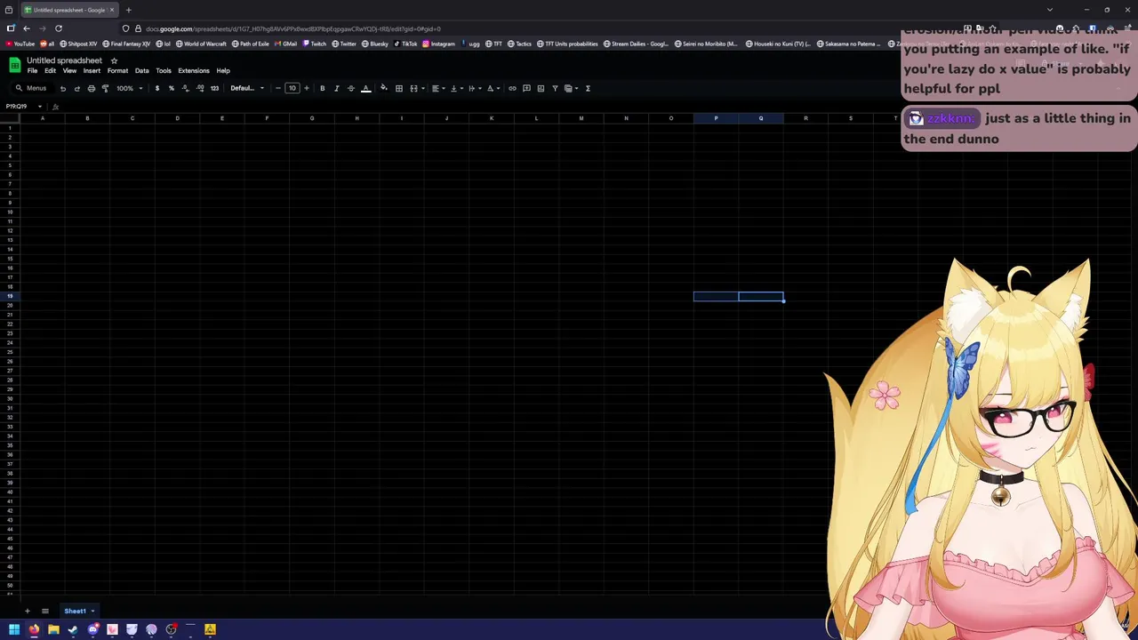This screenshot has height=640, width=1138.
Task: Click the Insert link icon
Action: (512, 88)
